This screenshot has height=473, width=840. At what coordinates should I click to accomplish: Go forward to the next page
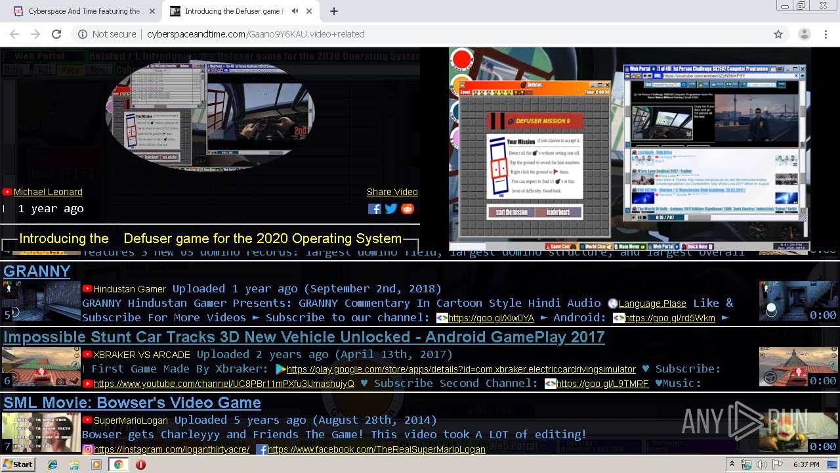[35, 34]
